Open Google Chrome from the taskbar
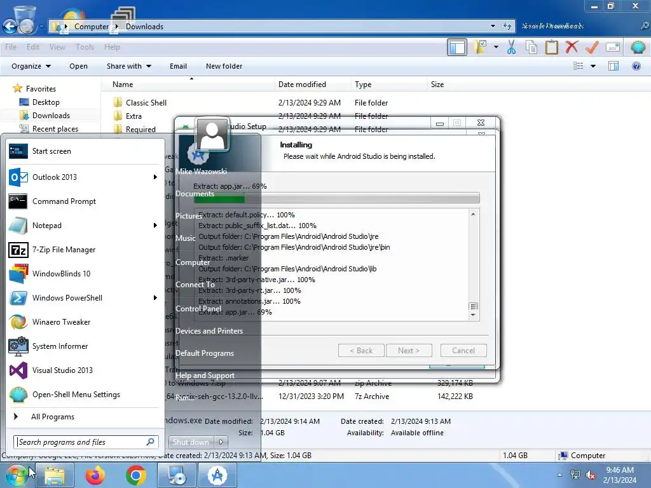 [x=136, y=475]
